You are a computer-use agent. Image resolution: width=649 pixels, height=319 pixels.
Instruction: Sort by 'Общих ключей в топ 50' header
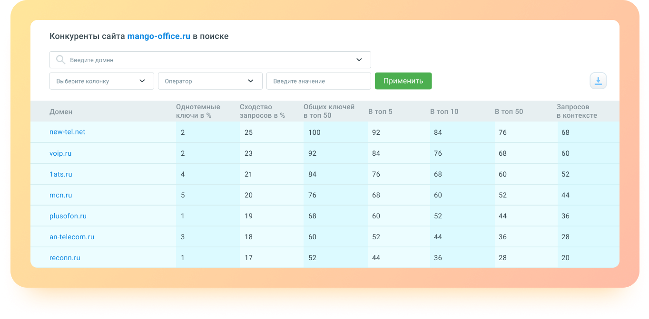tap(329, 111)
